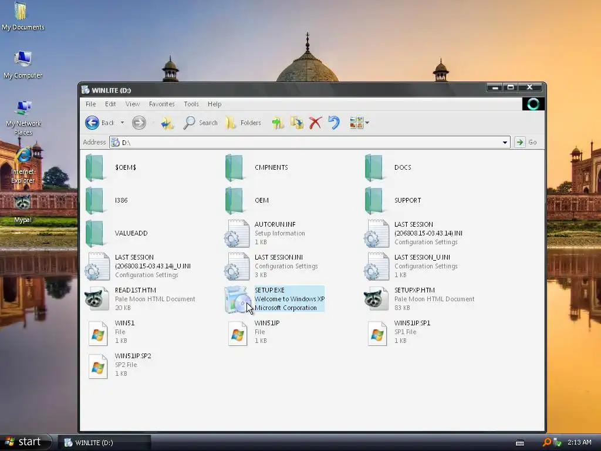Click the blue Undo arrow icon
601x451 pixels.
pyautogui.click(x=334, y=123)
